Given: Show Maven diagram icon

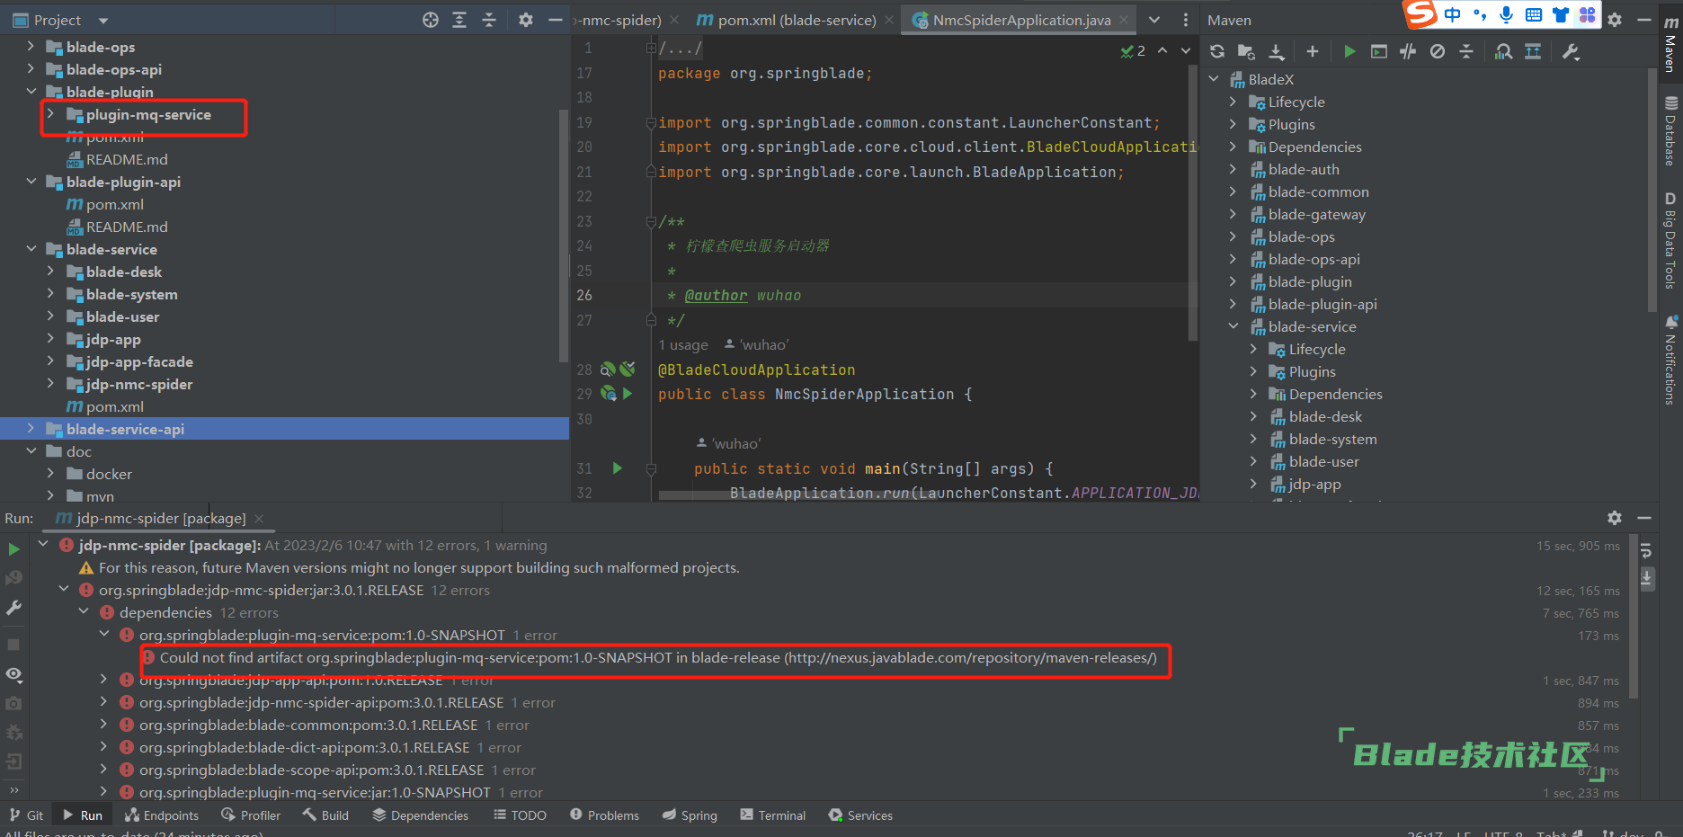Looking at the screenshot, I should [1533, 51].
